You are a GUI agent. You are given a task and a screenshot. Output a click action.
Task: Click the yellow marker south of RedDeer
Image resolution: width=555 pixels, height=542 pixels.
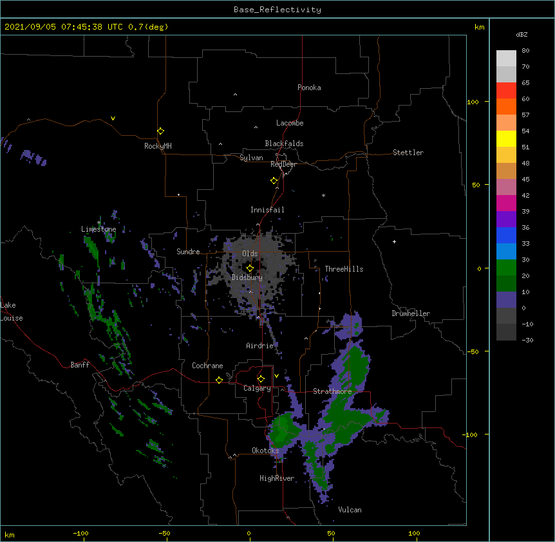pyautogui.click(x=274, y=181)
